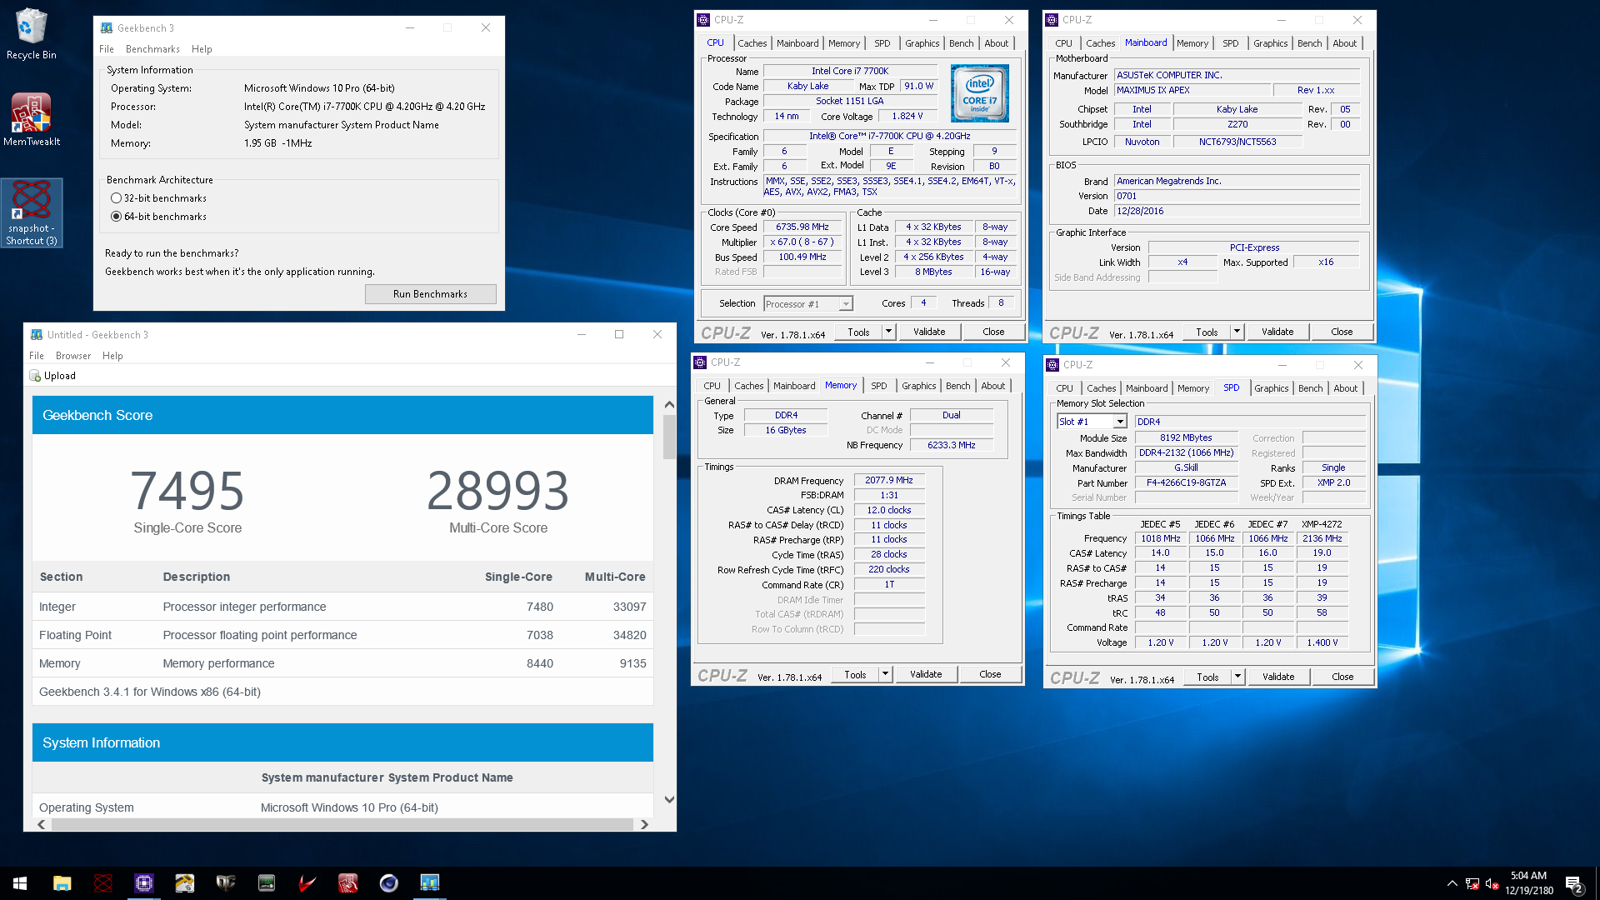The image size is (1600, 900).
Task: Click the DRAM Frequency value 2077.9 MHz
Action: click(888, 481)
